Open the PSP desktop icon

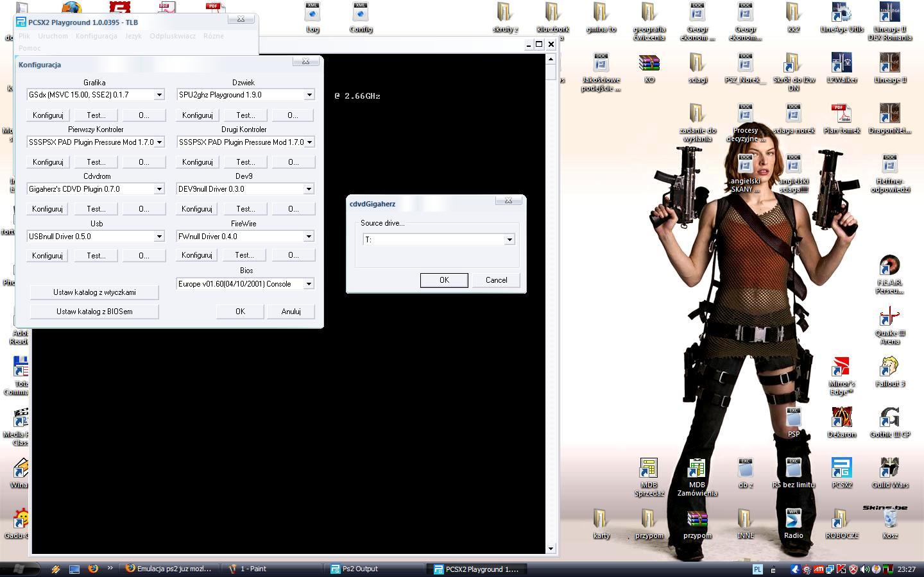click(794, 422)
